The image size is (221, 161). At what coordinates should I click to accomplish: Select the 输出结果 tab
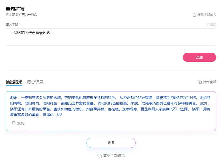pos(14,82)
